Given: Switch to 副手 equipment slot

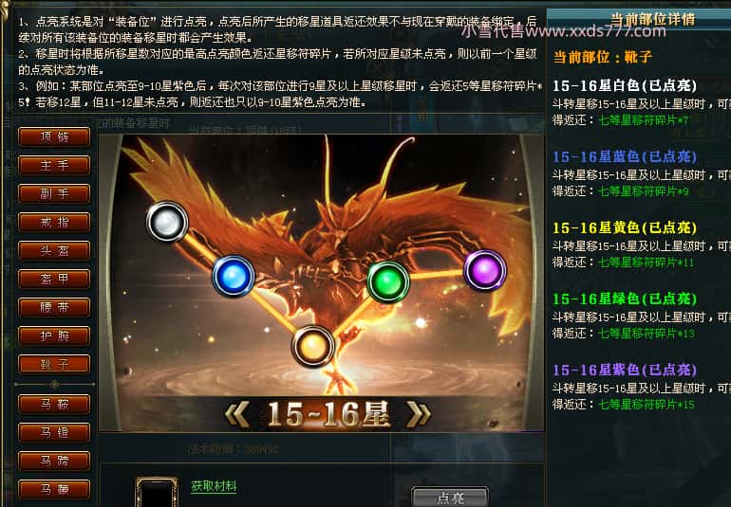Looking at the screenshot, I should (x=54, y=193).
